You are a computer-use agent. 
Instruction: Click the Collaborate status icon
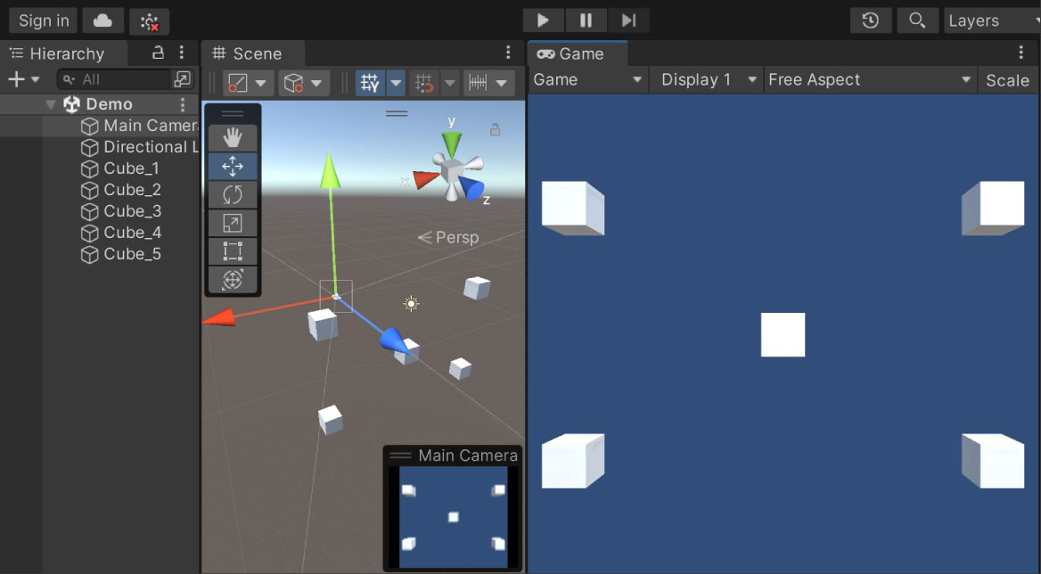(148, 20)
